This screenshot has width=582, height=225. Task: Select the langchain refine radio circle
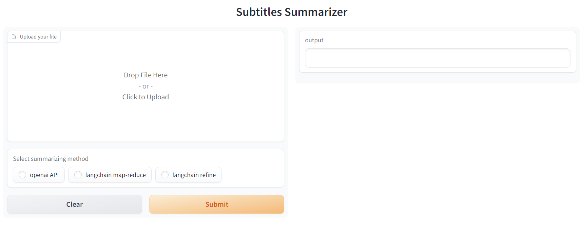pyautogui.click(x=165, y=175)
